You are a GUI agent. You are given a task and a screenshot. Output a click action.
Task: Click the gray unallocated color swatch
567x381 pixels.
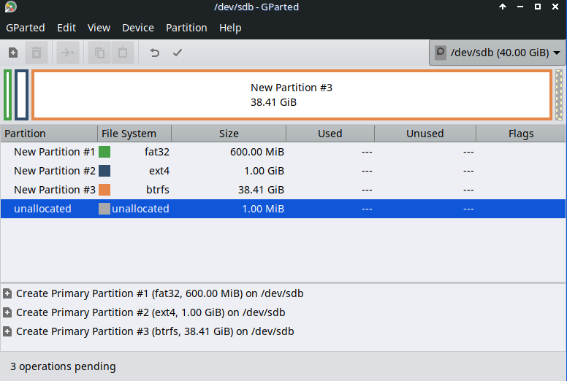pos(104,209)
